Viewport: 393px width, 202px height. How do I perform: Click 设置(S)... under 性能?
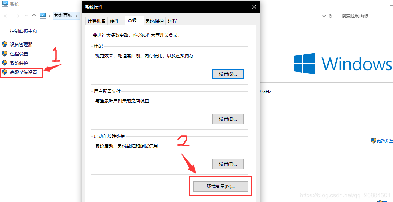(x=228, y=74)
